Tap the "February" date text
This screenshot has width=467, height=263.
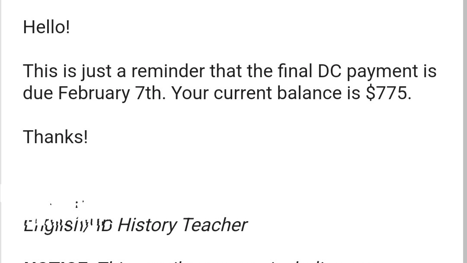point(94,94)
